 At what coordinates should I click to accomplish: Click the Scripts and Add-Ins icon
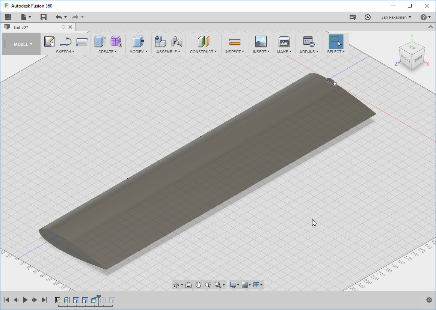click(309, 41)
